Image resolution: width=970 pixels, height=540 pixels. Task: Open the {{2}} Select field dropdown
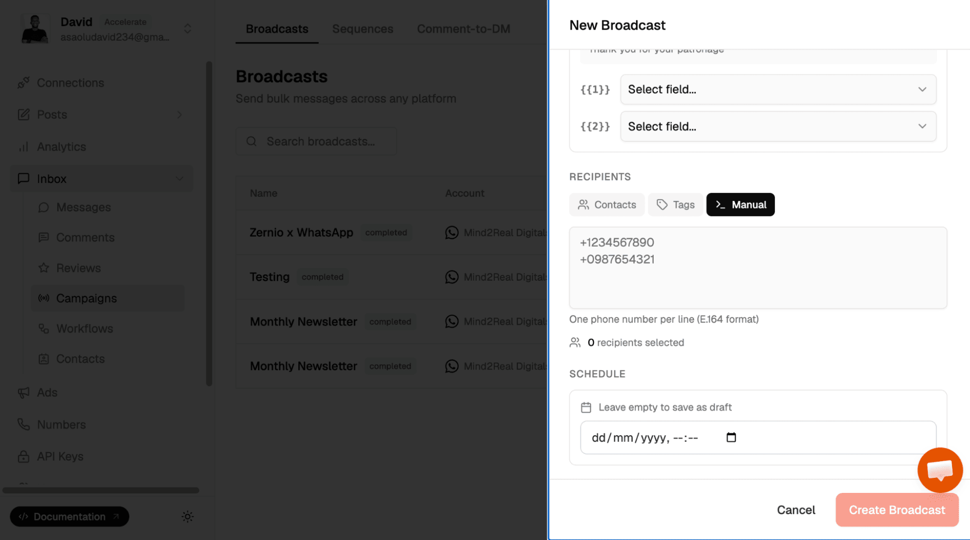point(778,126)
